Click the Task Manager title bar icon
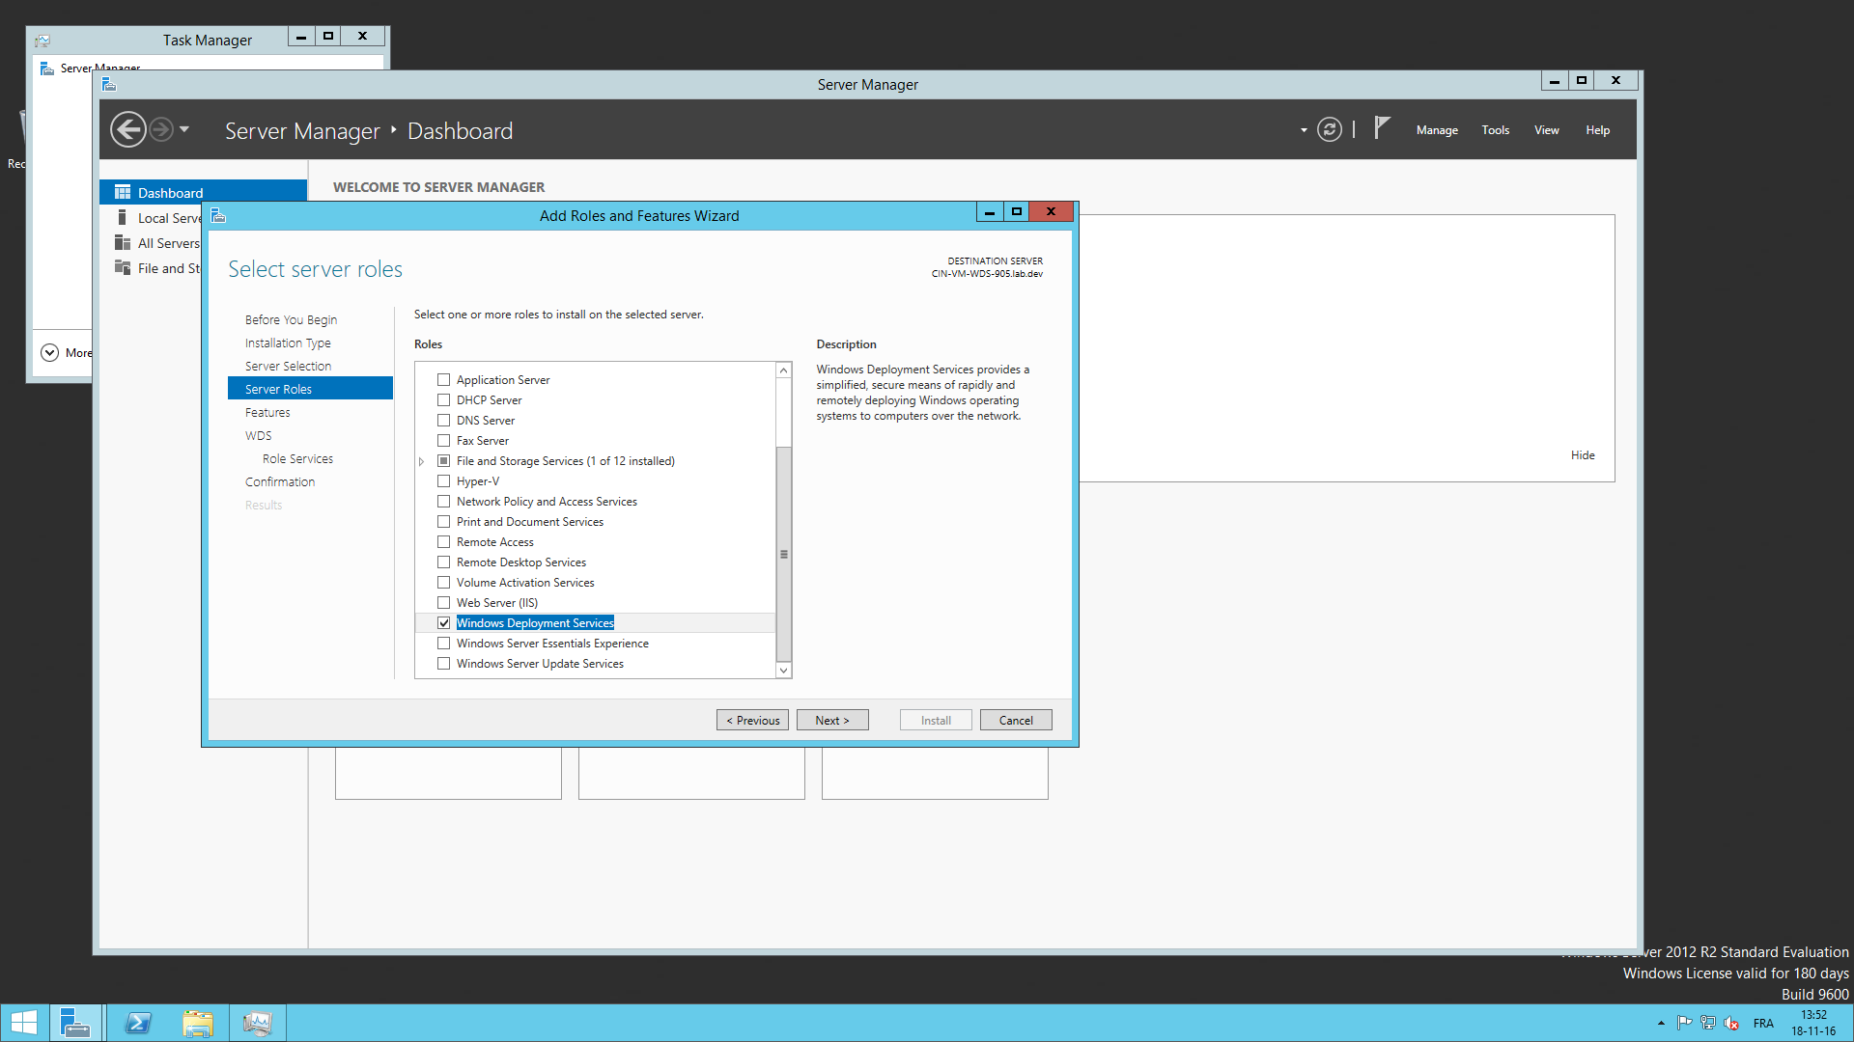Screen dimensions: 1854x1042 (42, 40)
